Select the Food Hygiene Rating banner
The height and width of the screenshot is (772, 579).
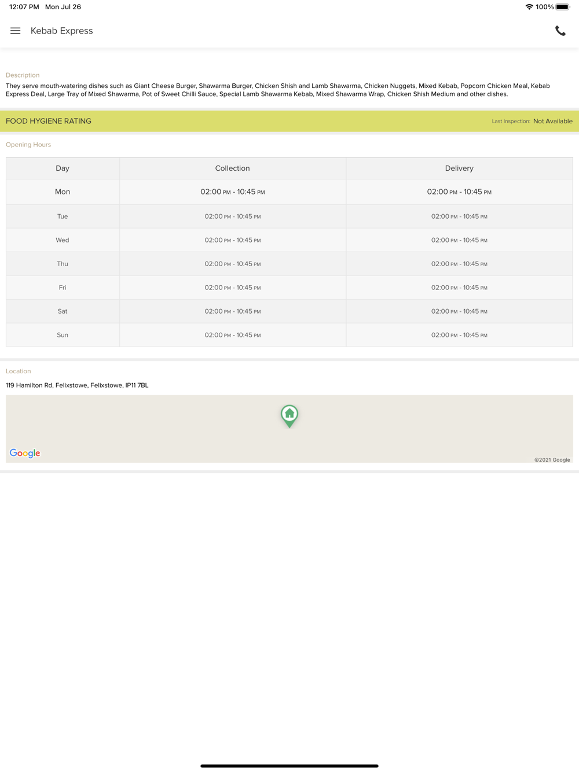coord(289,121)
